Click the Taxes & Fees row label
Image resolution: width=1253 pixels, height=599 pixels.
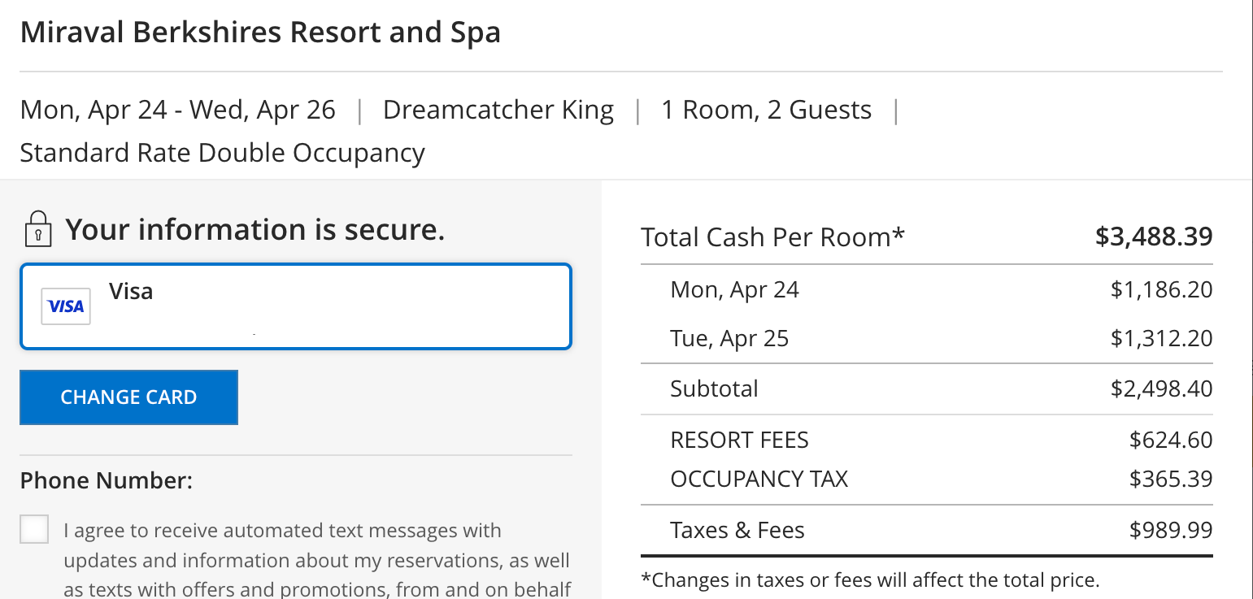737,531
